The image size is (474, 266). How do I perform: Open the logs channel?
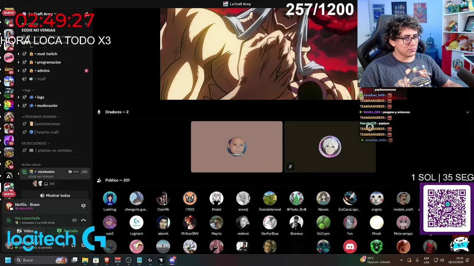pyautogui.click(x=55, y=97)
